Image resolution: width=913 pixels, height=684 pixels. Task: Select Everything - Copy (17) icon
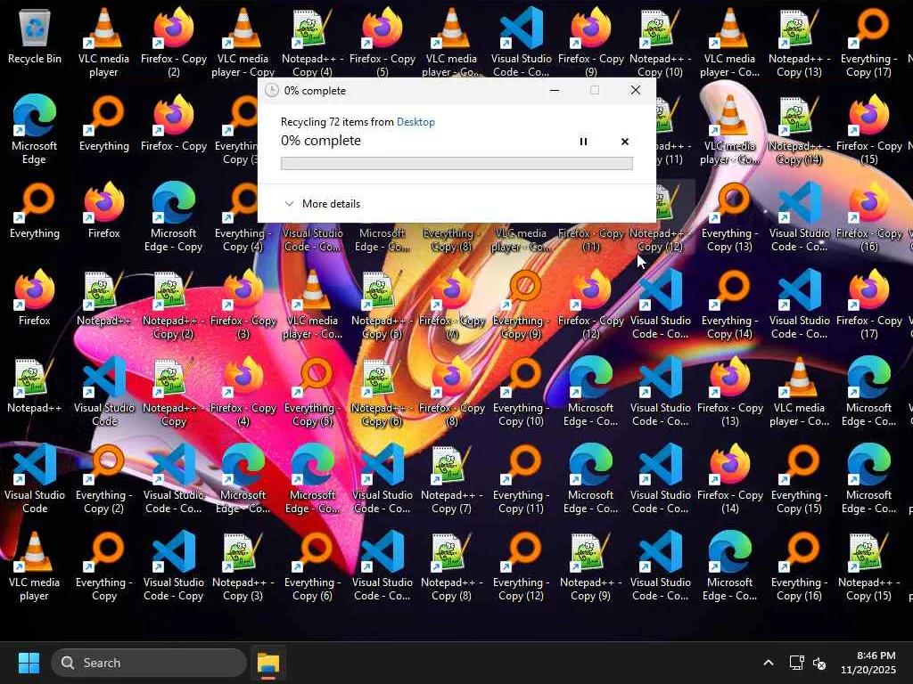(x=868, y=42)
